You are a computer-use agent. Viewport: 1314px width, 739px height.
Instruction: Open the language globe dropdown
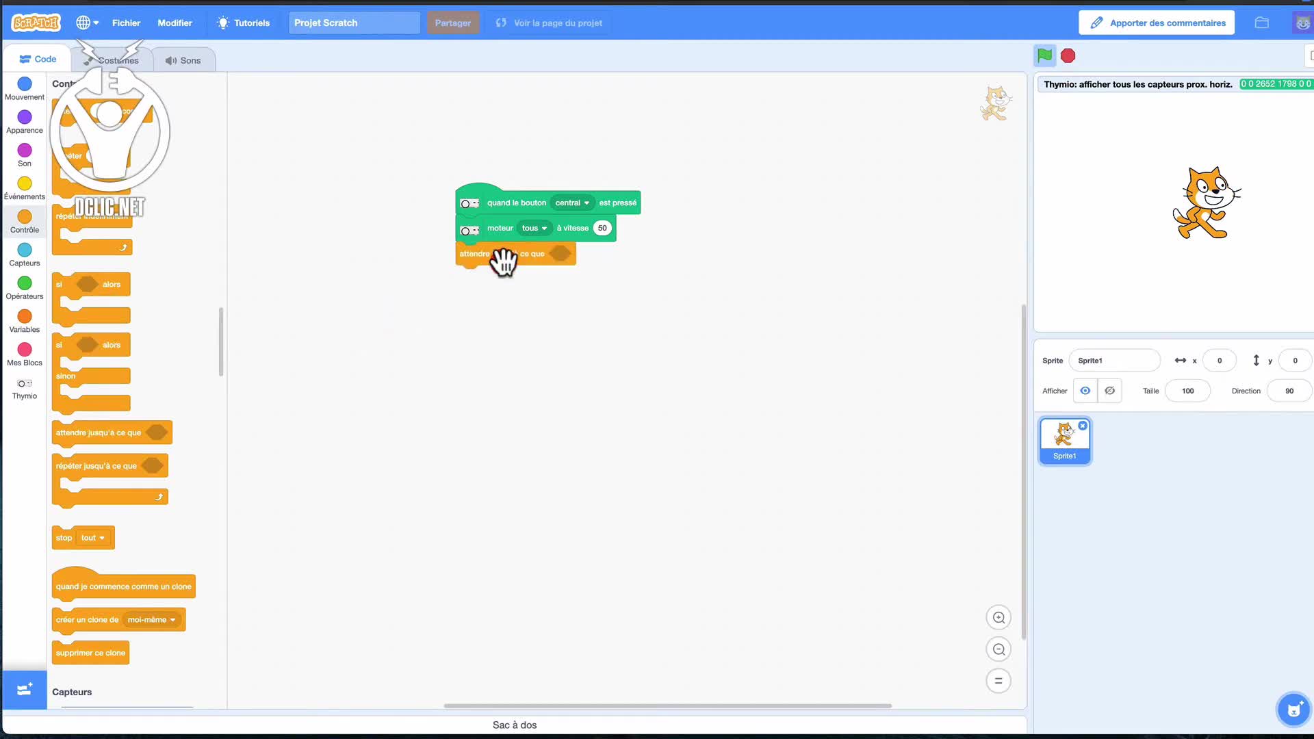tap(87, 23)
